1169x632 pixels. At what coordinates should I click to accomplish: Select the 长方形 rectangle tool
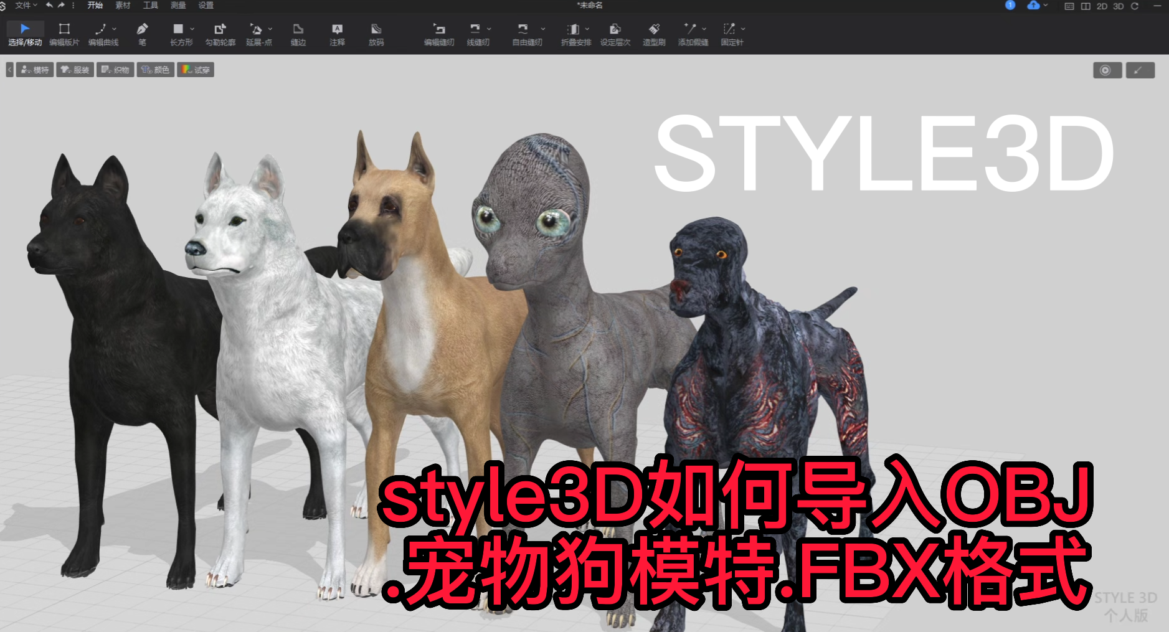click(x=181, y=34)
